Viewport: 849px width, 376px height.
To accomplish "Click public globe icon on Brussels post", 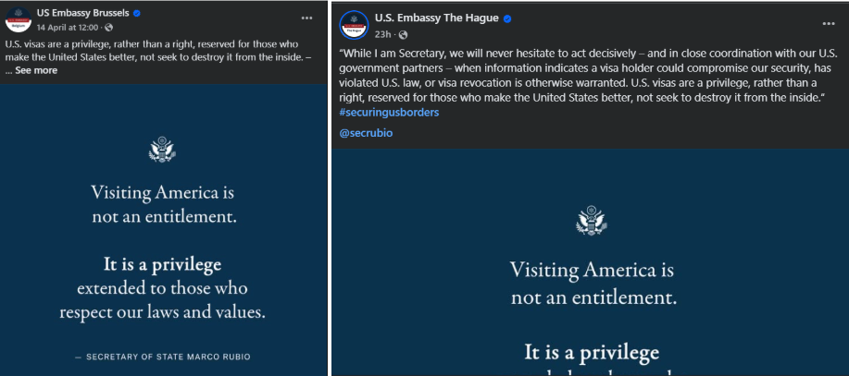I will [x=109, y=27].
